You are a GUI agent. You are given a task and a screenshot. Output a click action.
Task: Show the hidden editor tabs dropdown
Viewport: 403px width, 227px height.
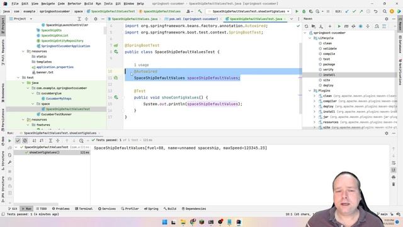pos(292,19)
